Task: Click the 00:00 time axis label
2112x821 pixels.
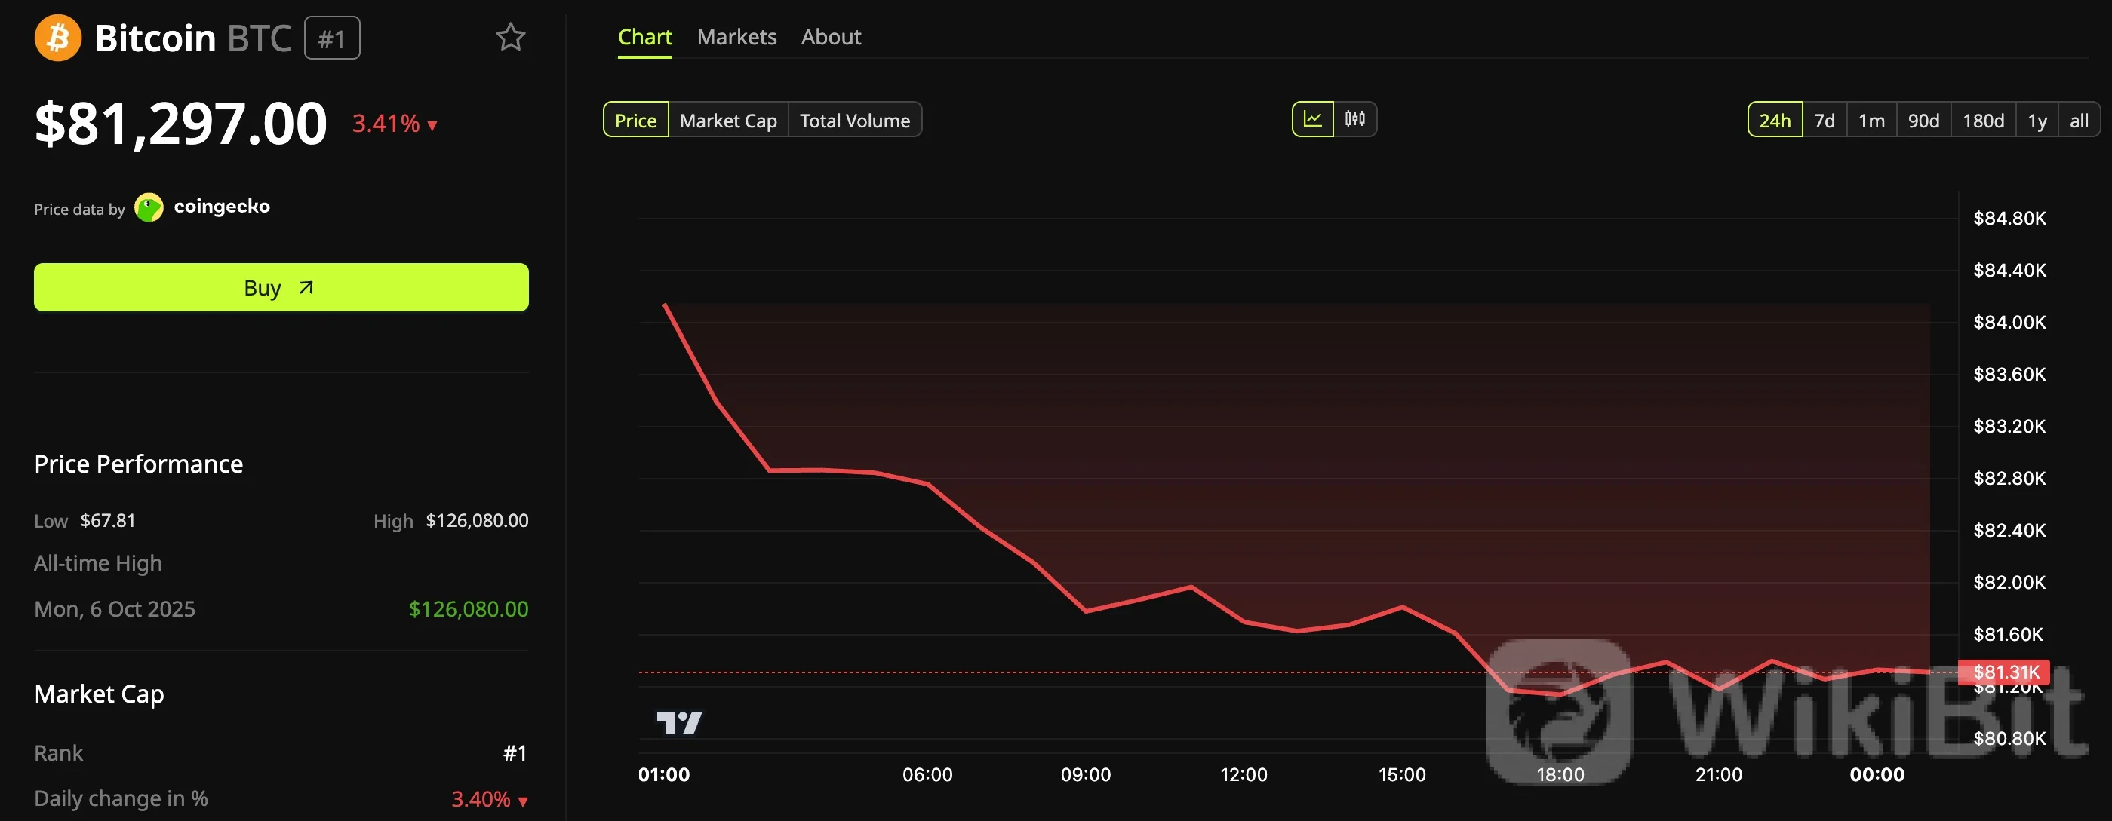Action: pos(1877,774)
